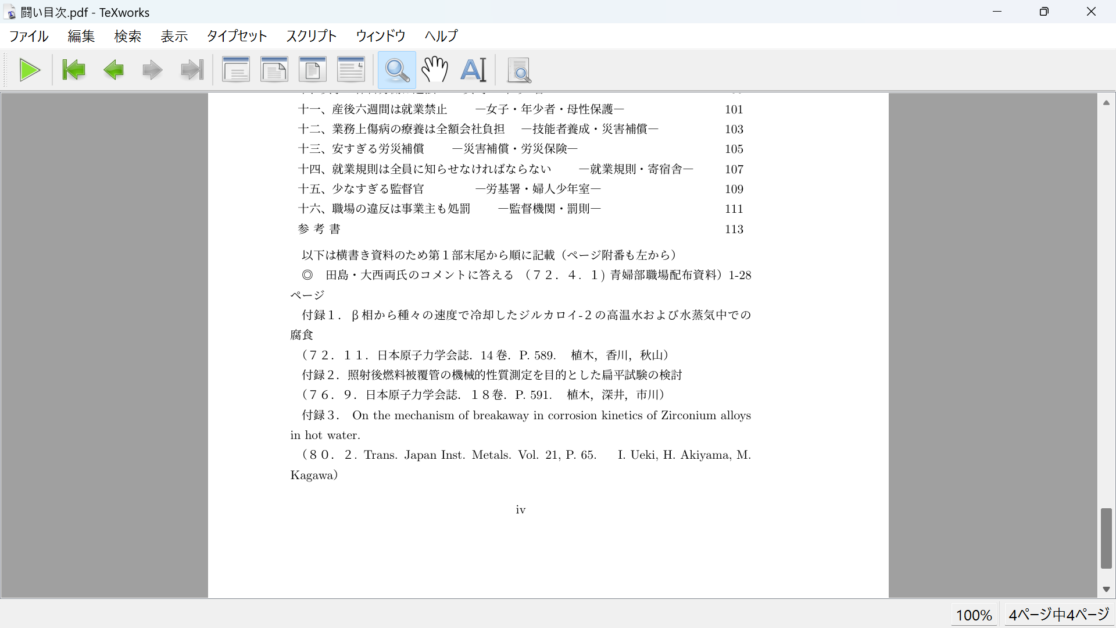Click the text 日本原子力学会誌. 14巻
The width and height of the screenshot is (1116, 628).
coord(444,355)
